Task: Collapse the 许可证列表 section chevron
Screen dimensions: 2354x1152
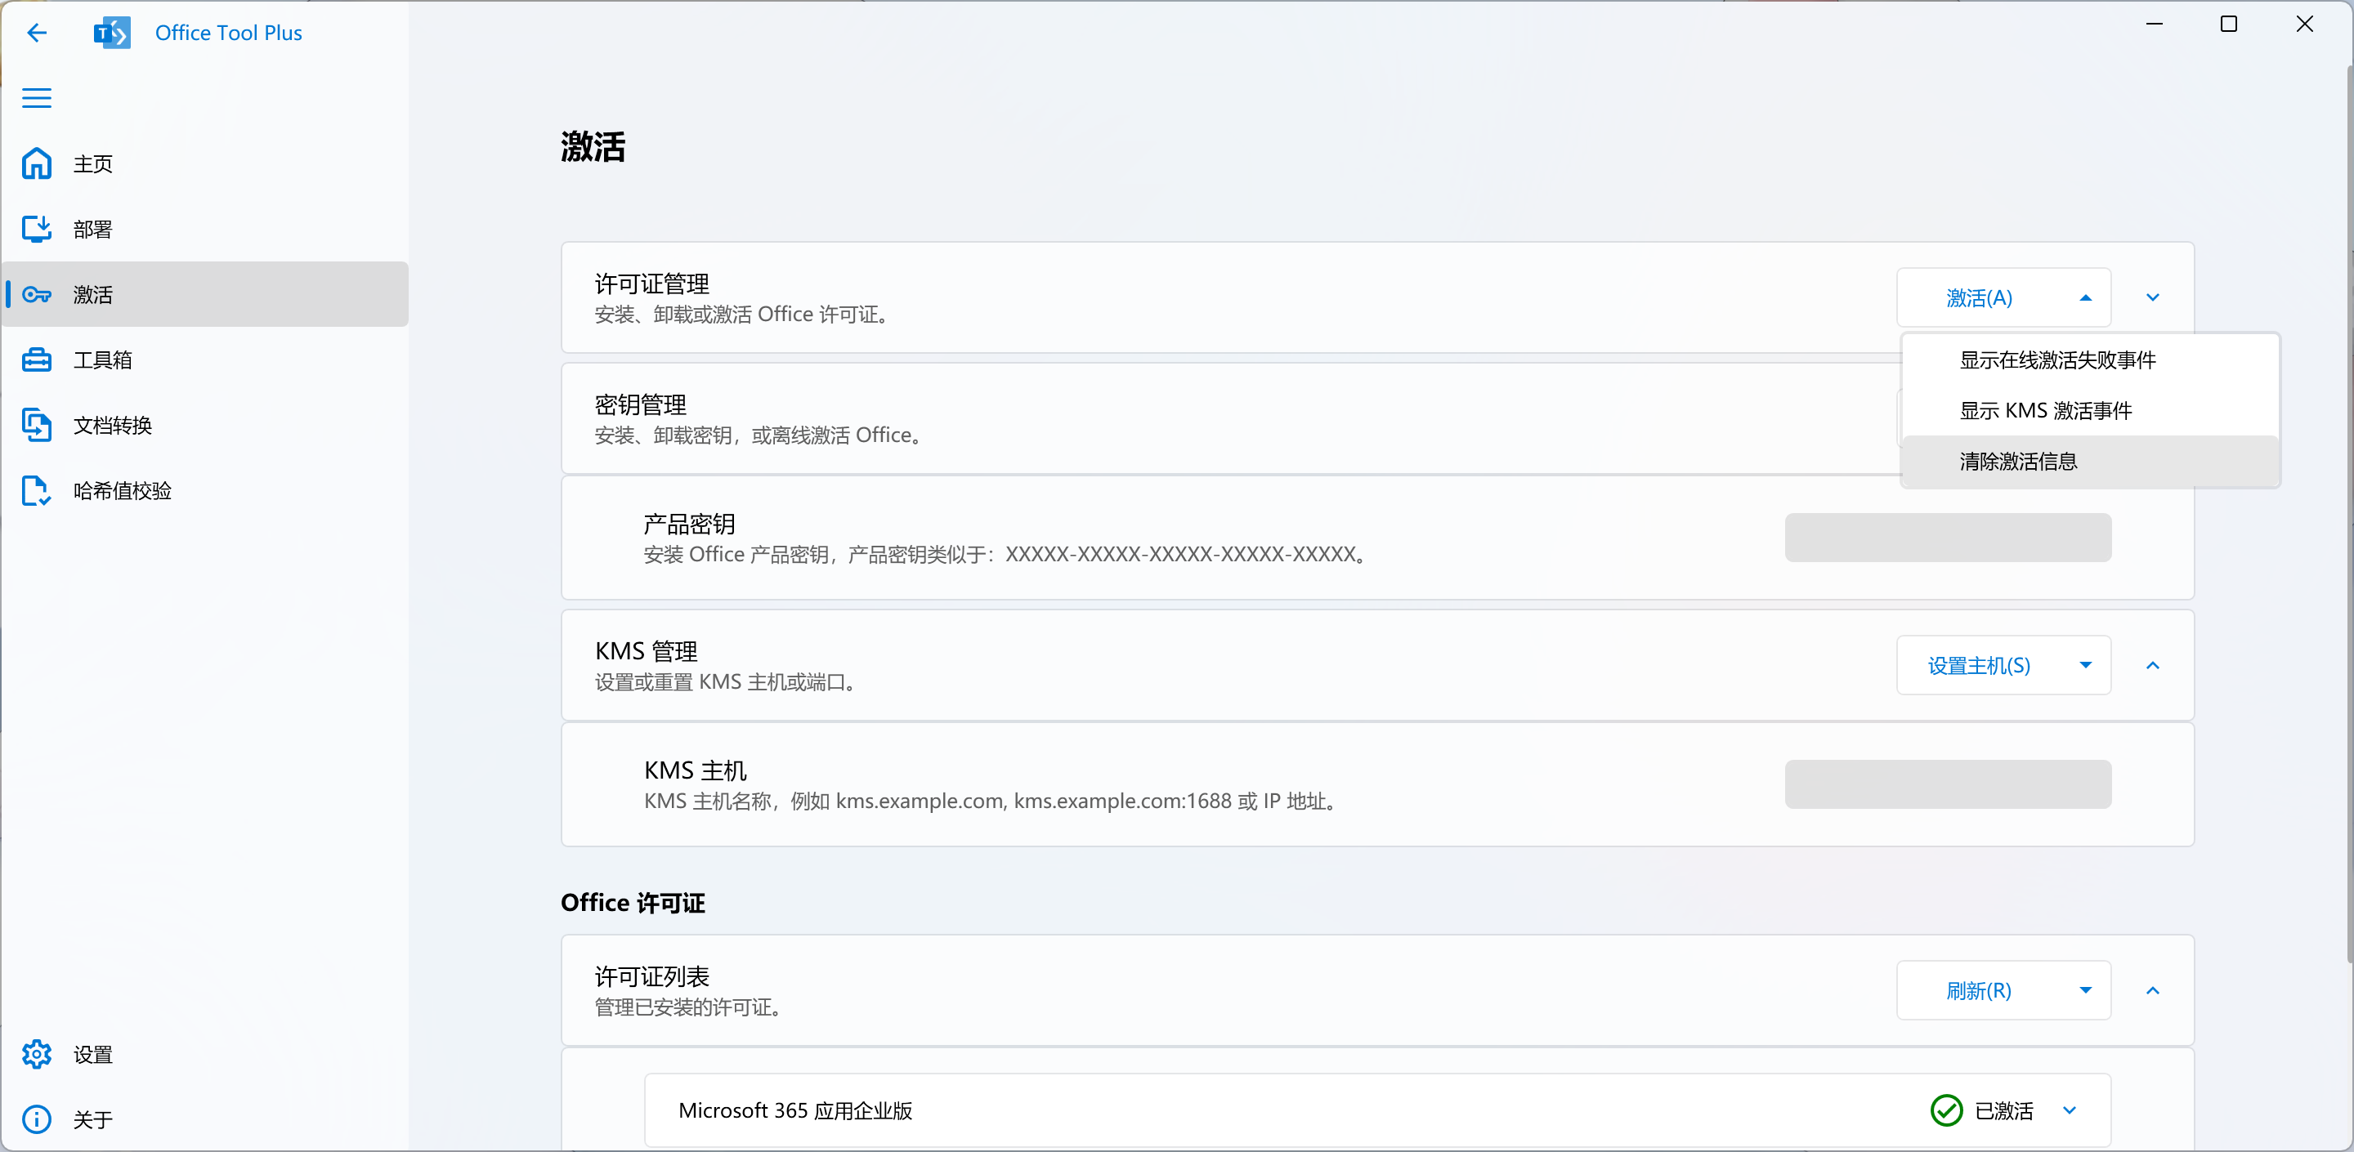Action: 2152,990
